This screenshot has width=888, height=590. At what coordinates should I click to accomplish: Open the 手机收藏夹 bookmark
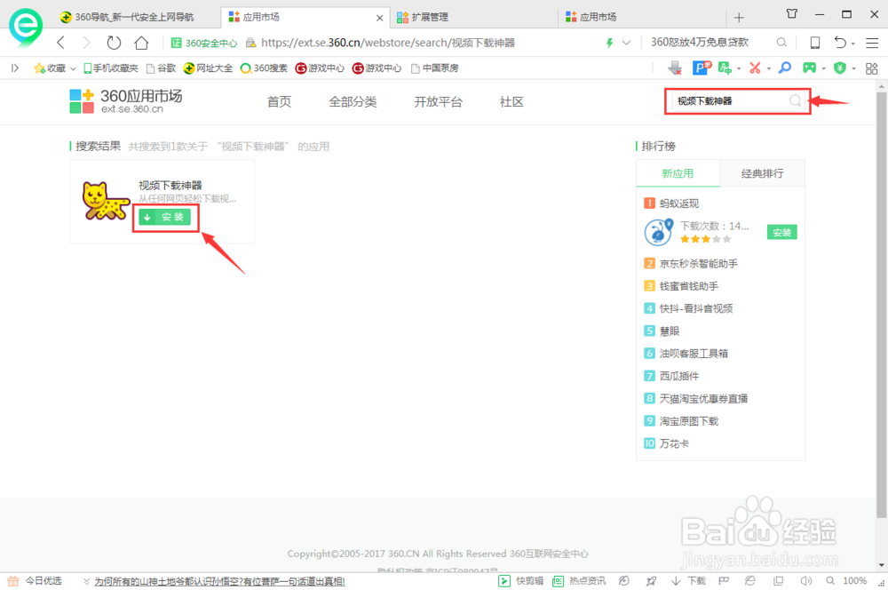pyautogui.click(x=111, y=68)
